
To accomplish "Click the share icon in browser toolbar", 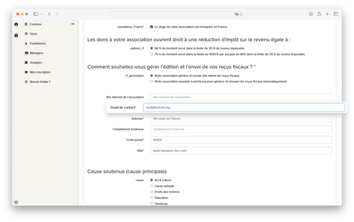I will [x=319, y=14].
